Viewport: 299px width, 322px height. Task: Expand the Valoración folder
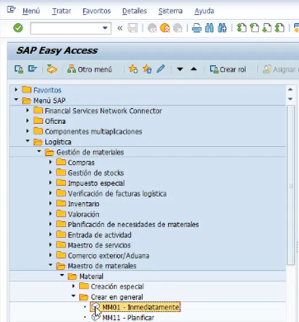coord(51,213)
